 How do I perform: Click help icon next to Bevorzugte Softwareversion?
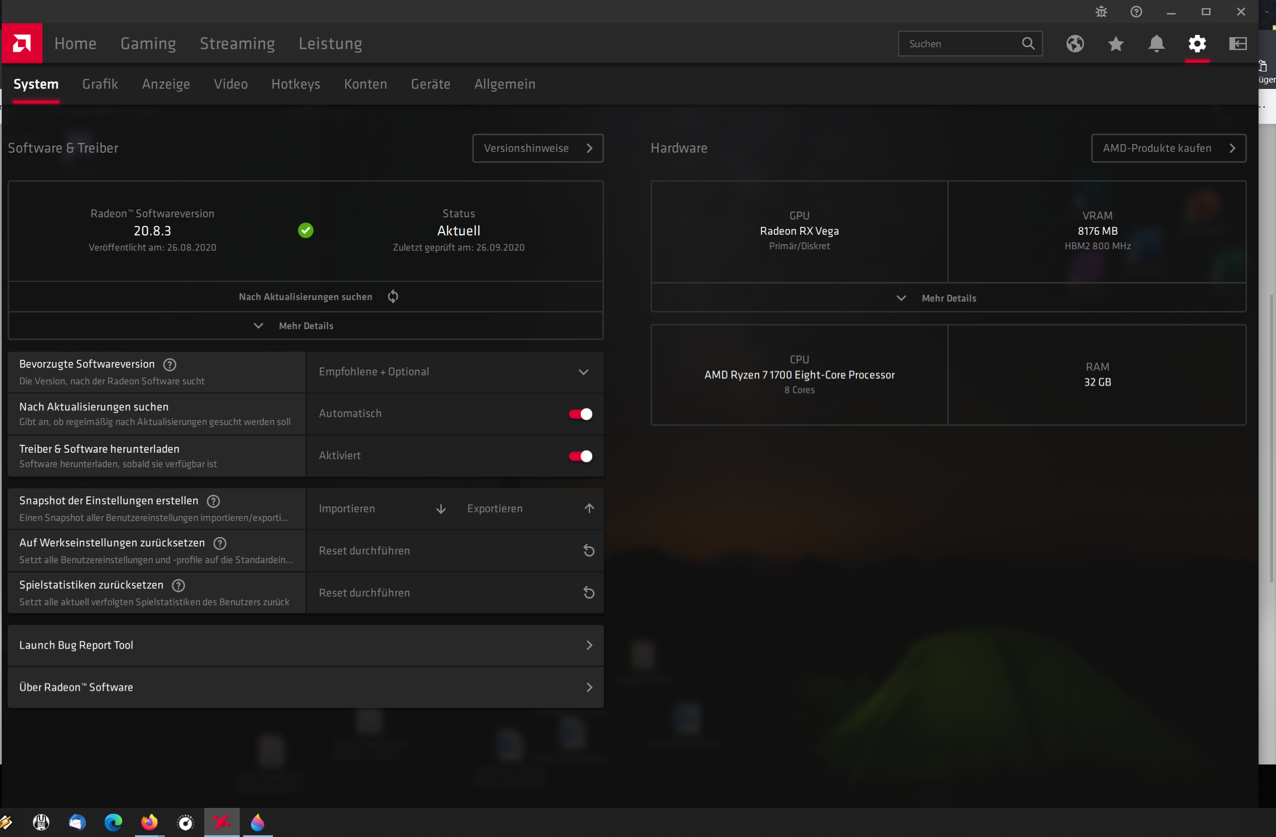pos(169,364)
